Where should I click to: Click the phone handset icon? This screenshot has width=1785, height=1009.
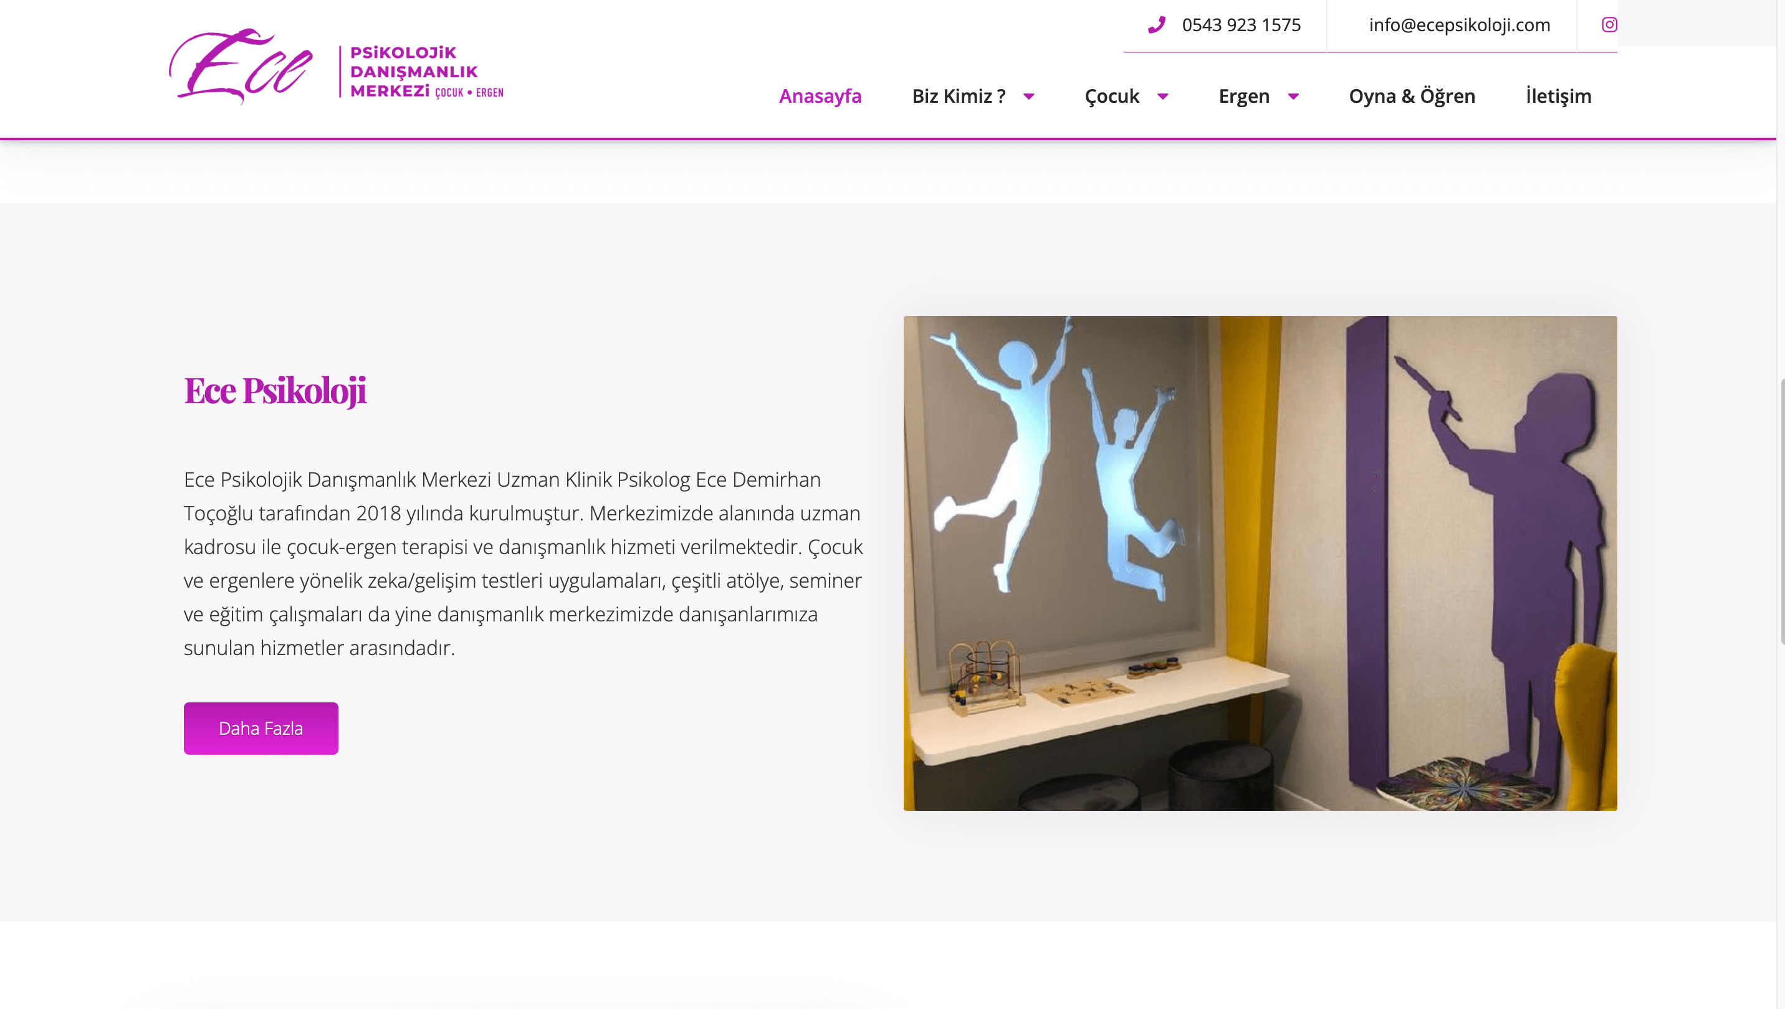tap(1157, 25)
